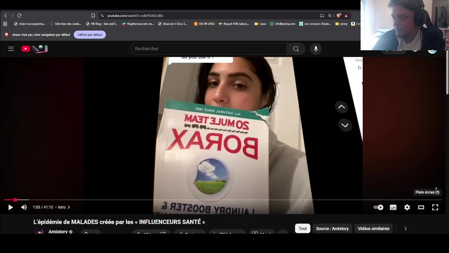Start voice search with the microphone

tap(316, 49)
